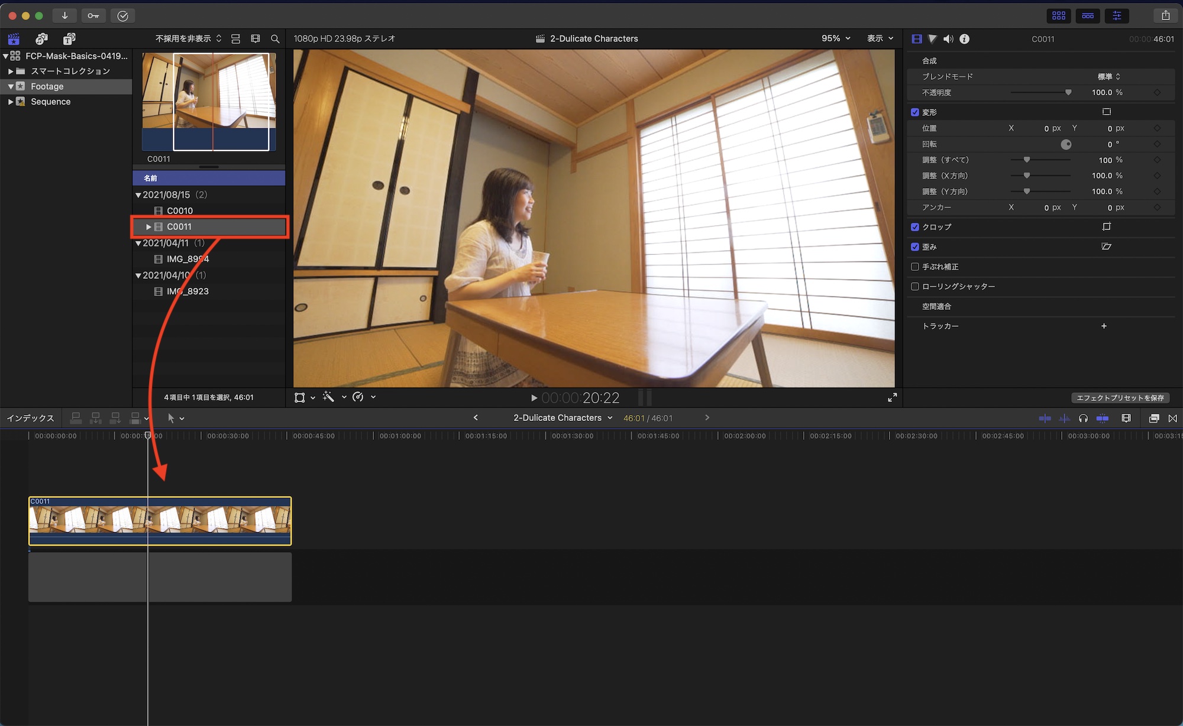Enable the ローリングシャッター checkbox
1183x726 pixels.
915,286
